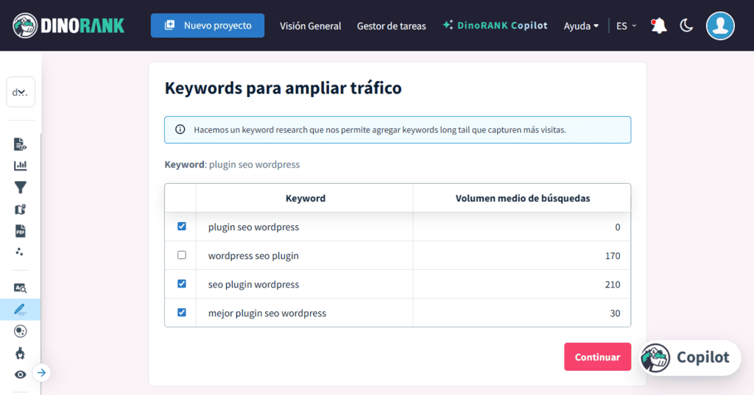Click the DinoRANK logo
Viewport: 754px width, 395px height.
pyautogui.click(x=68, y=26)
